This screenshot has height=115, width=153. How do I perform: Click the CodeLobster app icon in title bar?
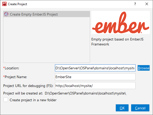pos(4,4)
